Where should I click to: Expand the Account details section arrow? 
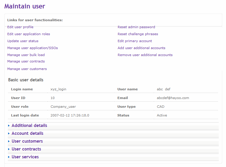9,133
